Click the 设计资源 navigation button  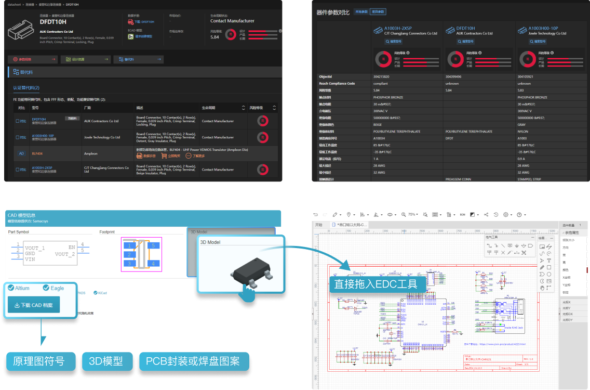click(86, 59)
